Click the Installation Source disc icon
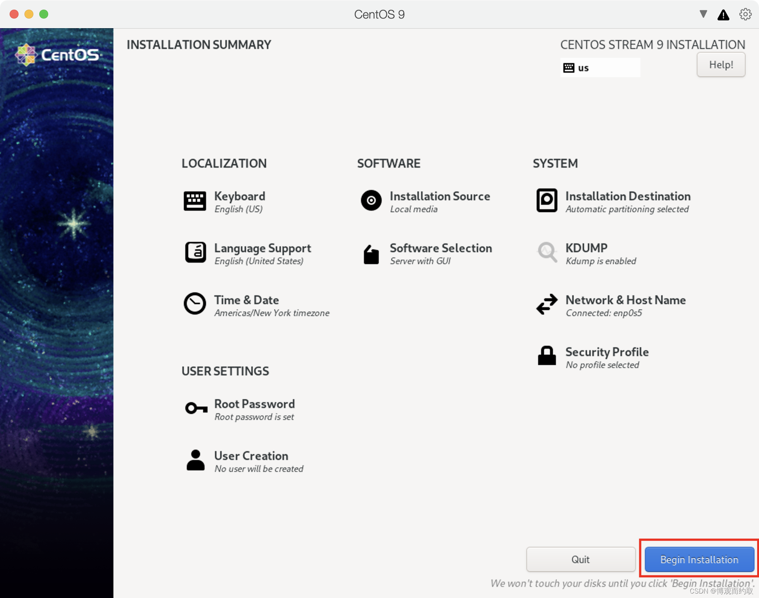 (x=371, y=200)
